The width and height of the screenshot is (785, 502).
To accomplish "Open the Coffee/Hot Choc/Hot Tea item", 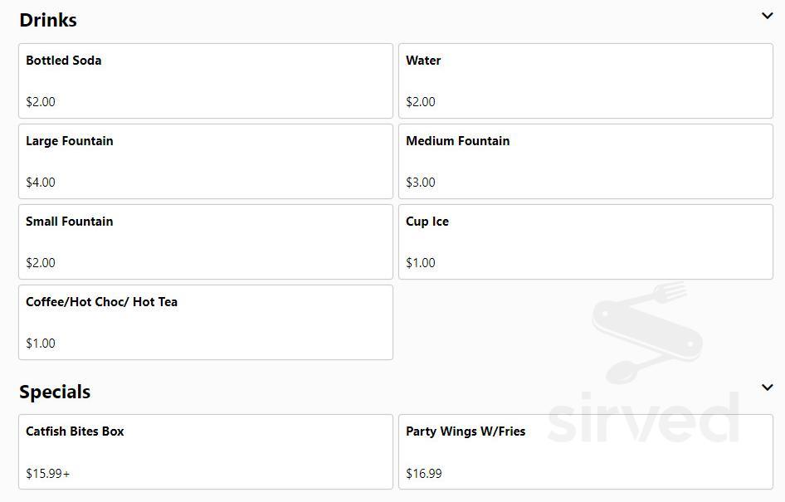I will [205, 322].
